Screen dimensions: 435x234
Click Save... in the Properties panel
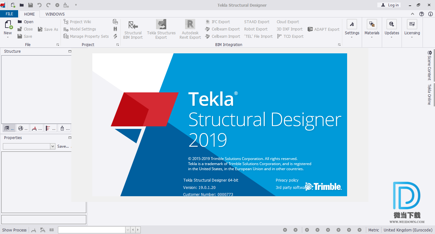(63, 146)
